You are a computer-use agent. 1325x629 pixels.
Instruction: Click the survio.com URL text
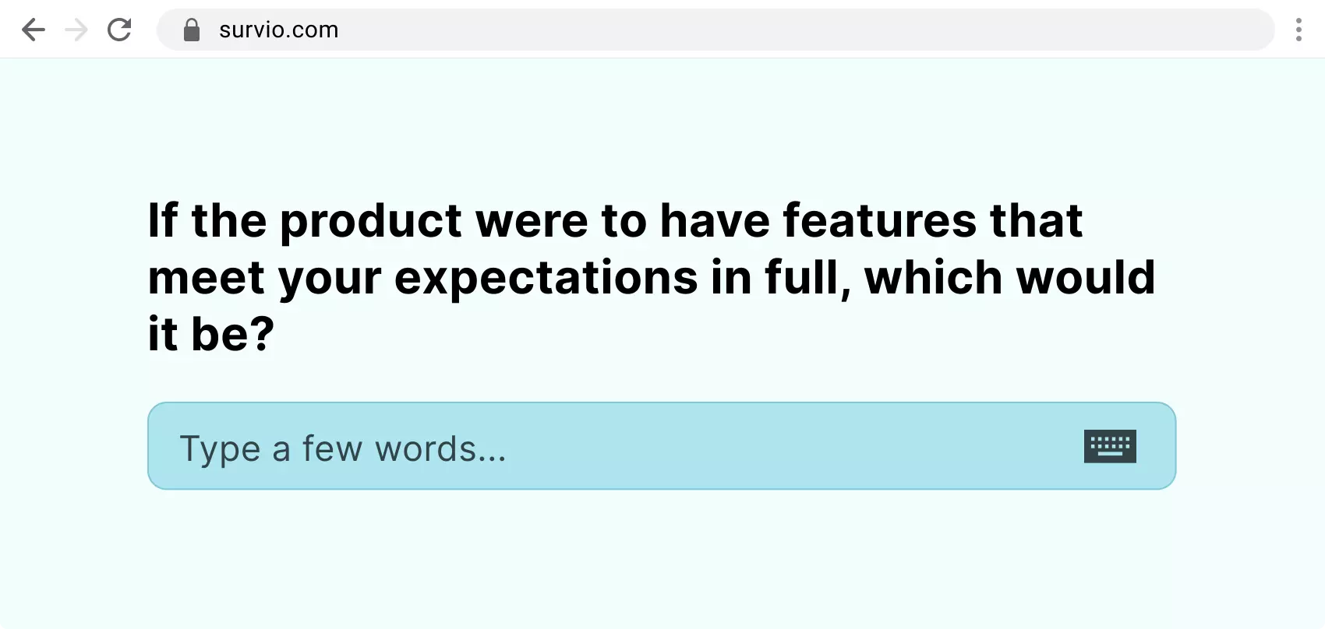pos(278,30)
